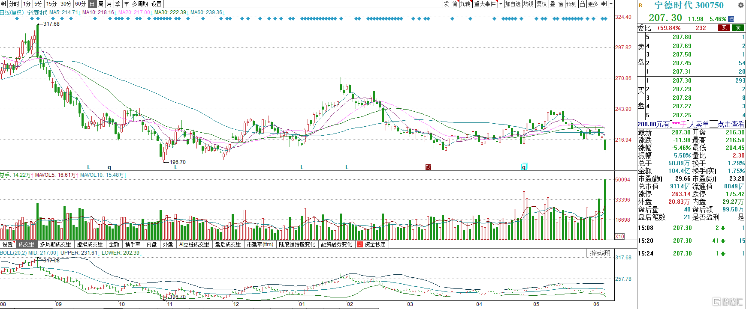Open the 多周期 multi-period option
Viewport: 746px width, 309px height.
point(140,4)
